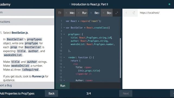Place cursor on line 1 require statement
Viewport: 174px width, 98px height.
click(83, 21)
